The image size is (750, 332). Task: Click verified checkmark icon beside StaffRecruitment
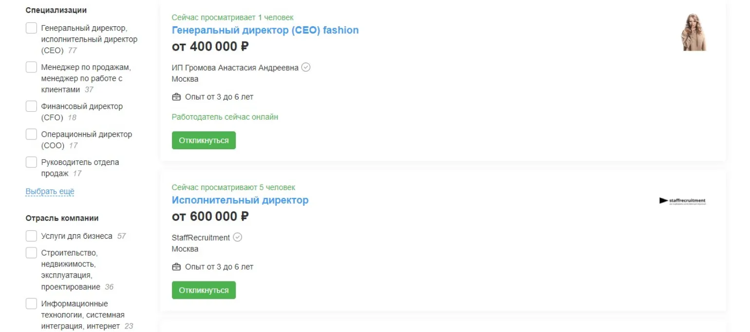238,238
